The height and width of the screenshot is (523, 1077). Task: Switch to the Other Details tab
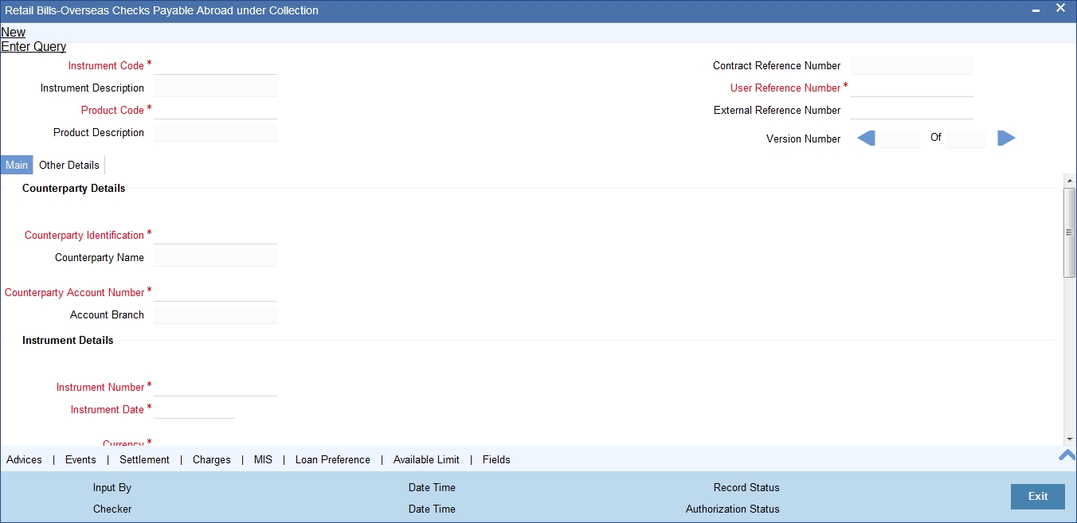pyautogui.click(x=69, y=166)
